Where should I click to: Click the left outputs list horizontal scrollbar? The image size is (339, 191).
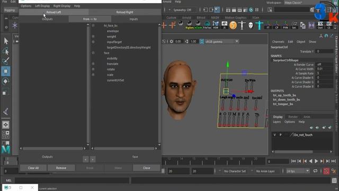(53, 149)
